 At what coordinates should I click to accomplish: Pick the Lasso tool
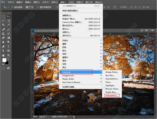3,20
